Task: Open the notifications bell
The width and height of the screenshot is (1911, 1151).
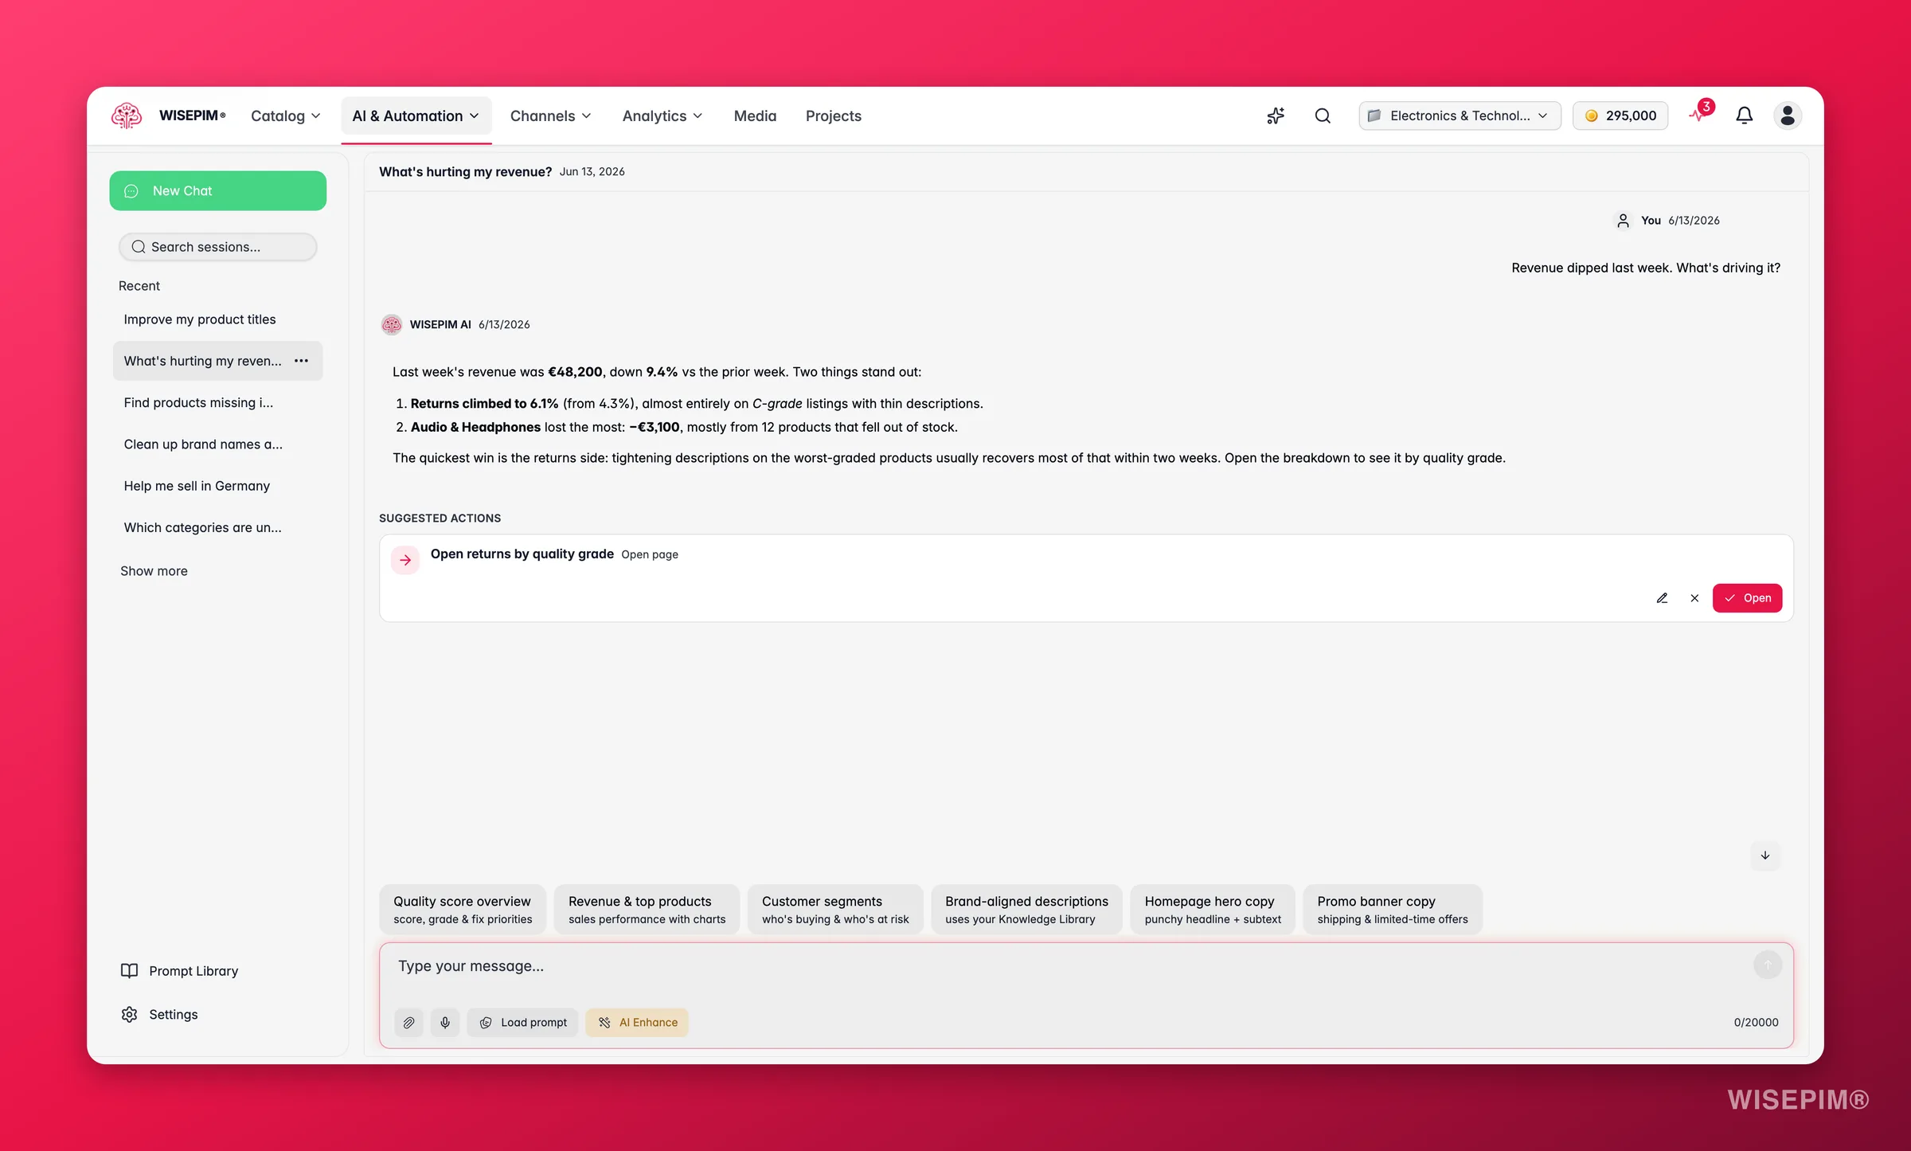Action: (x=1744, y=115)
